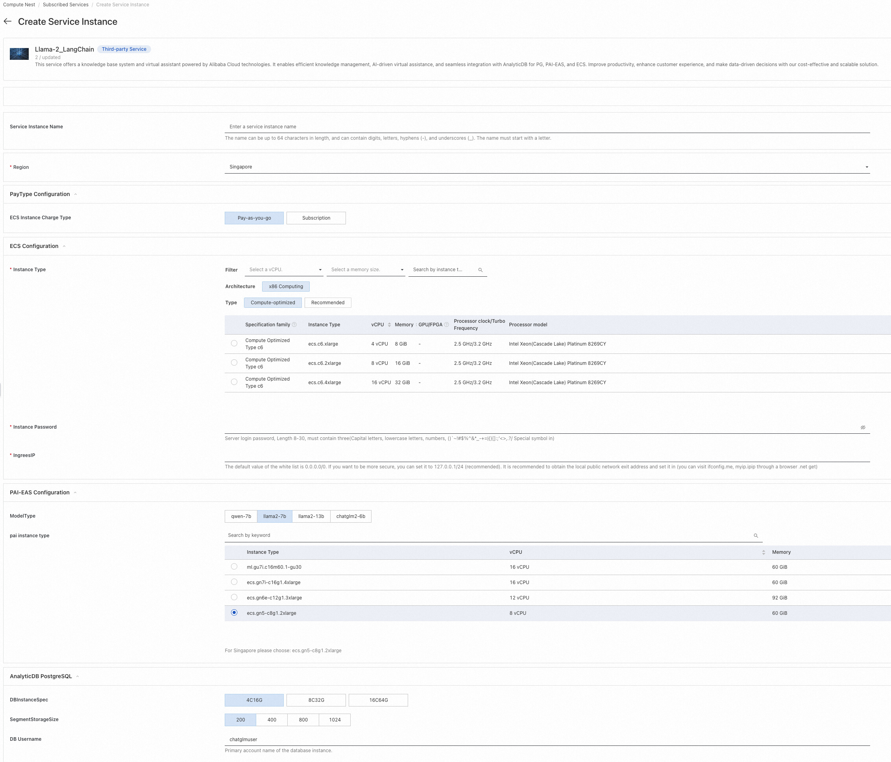
Task: Focus the IngreesIP input field
Action: pyautogui.click(x=547, y=455)
